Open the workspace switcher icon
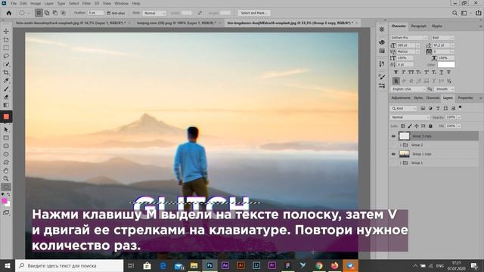 (x=464, y=13)
